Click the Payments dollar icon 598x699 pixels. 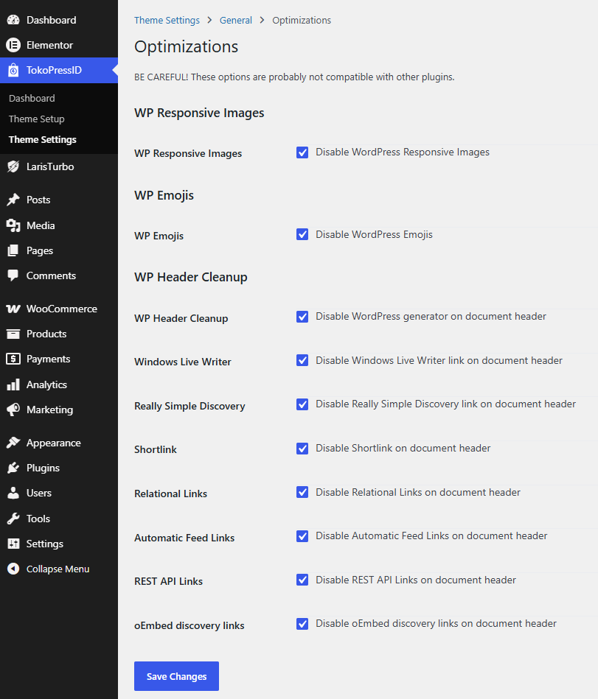click(13, 359)
